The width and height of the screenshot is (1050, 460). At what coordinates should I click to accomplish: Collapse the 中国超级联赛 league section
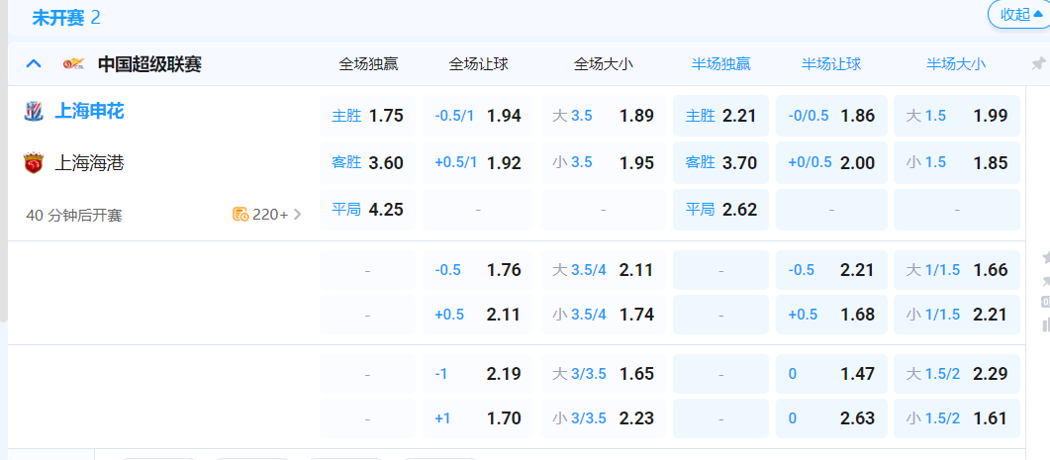34,64
